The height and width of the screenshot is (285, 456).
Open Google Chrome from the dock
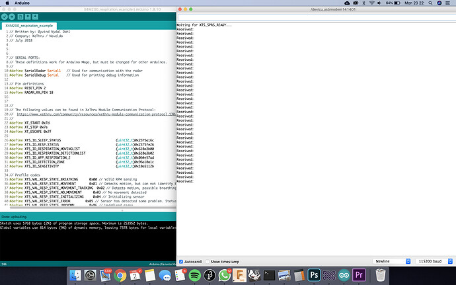coord(120,275)
